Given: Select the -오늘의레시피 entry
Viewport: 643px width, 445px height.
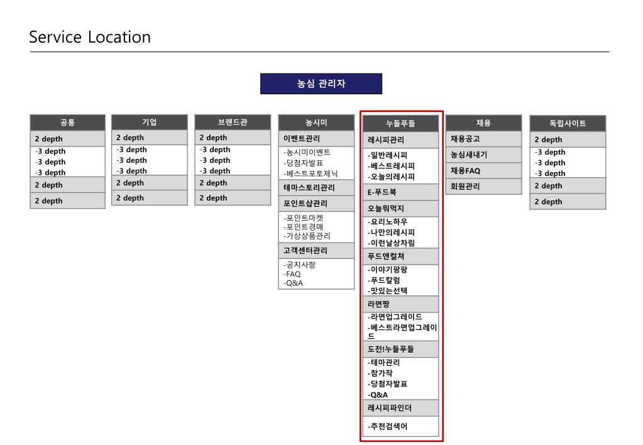Looking at the screenshot, I should [391, 177].
